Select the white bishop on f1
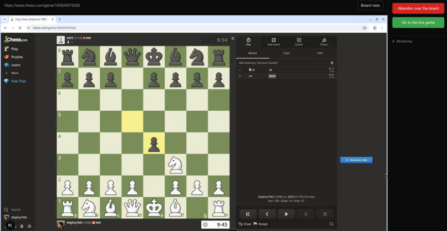The width and height of the screenshot is (447, 231). pyautogui.click(x=175, y=208)
